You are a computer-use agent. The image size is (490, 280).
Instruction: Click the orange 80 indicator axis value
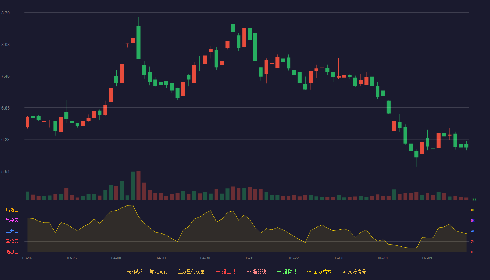click(x=473, y=210)
